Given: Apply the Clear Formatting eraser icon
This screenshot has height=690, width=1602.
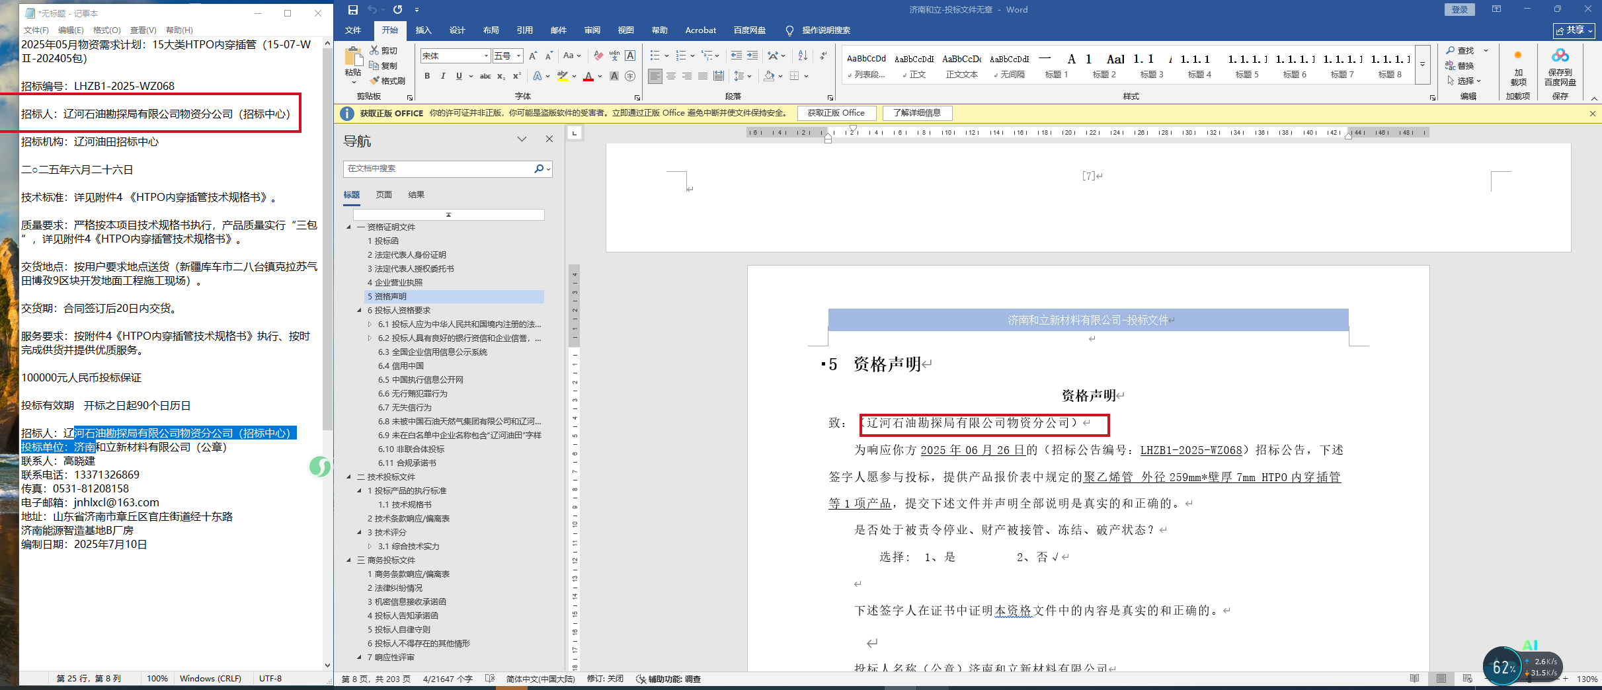Looking at the screenshot, I should [x=598, y=56].
